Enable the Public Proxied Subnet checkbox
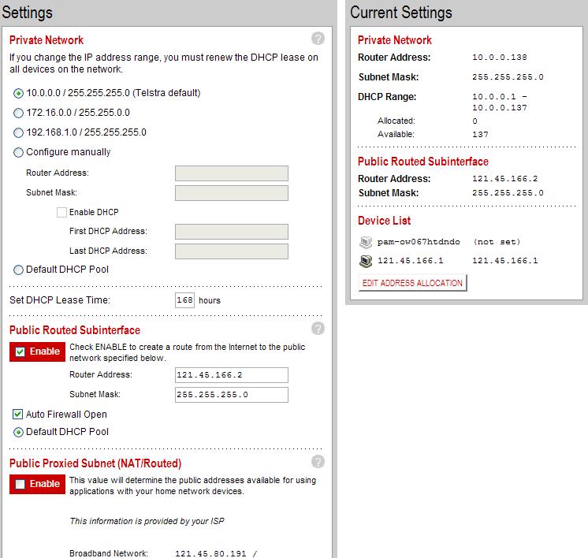The image size is (588, 558). click(x=20, y=484)
